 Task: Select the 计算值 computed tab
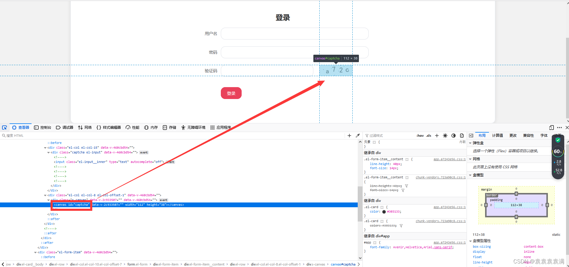498,136
